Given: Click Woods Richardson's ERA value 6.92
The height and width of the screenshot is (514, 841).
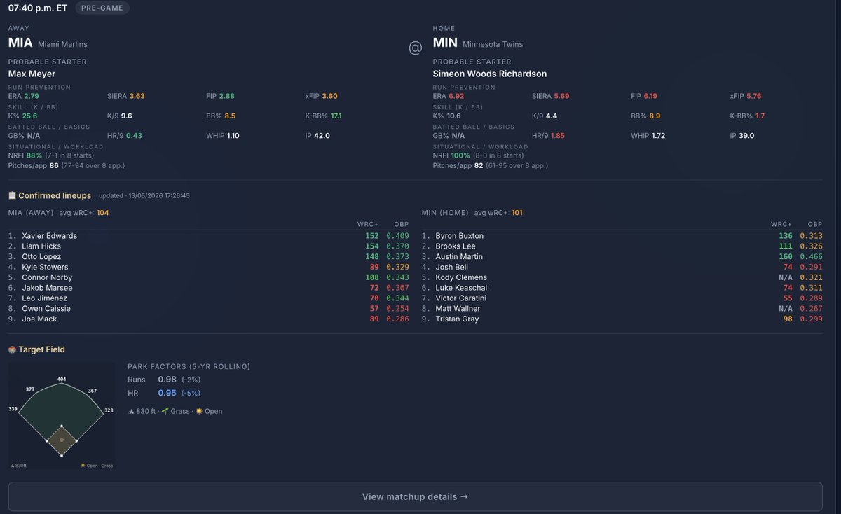Looking at the screenshot, I should 456,96.
